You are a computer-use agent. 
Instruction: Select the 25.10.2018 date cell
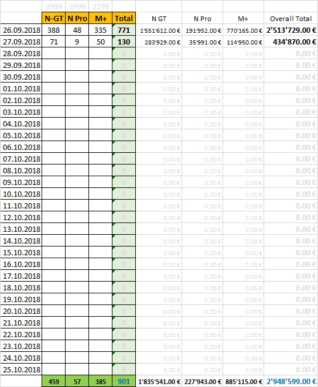pyautogui.click(x=21, y=369)
